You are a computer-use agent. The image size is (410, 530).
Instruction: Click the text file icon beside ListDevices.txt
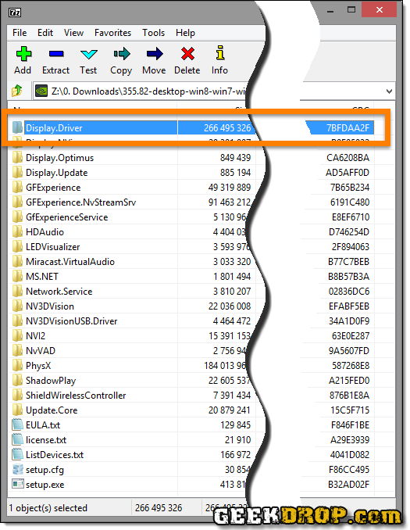click(x=17, y=455)
